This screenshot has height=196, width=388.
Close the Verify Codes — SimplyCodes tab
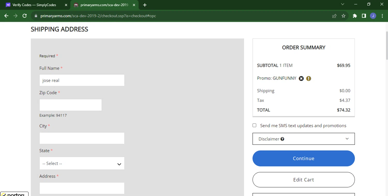66,5
